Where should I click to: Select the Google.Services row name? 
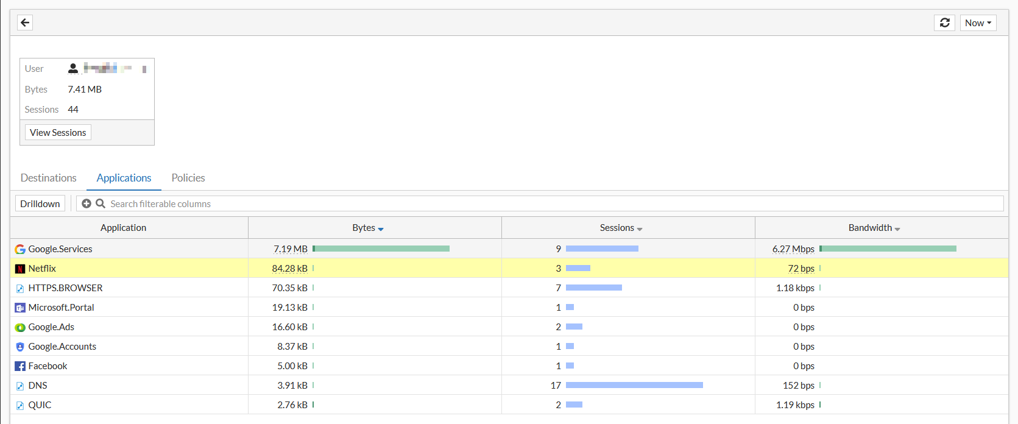pos(60,249)
